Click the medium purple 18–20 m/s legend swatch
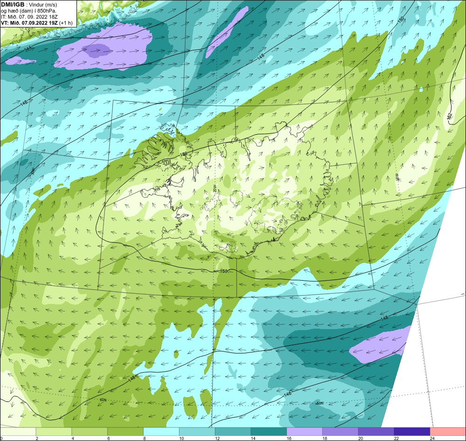 click(340, 431)
